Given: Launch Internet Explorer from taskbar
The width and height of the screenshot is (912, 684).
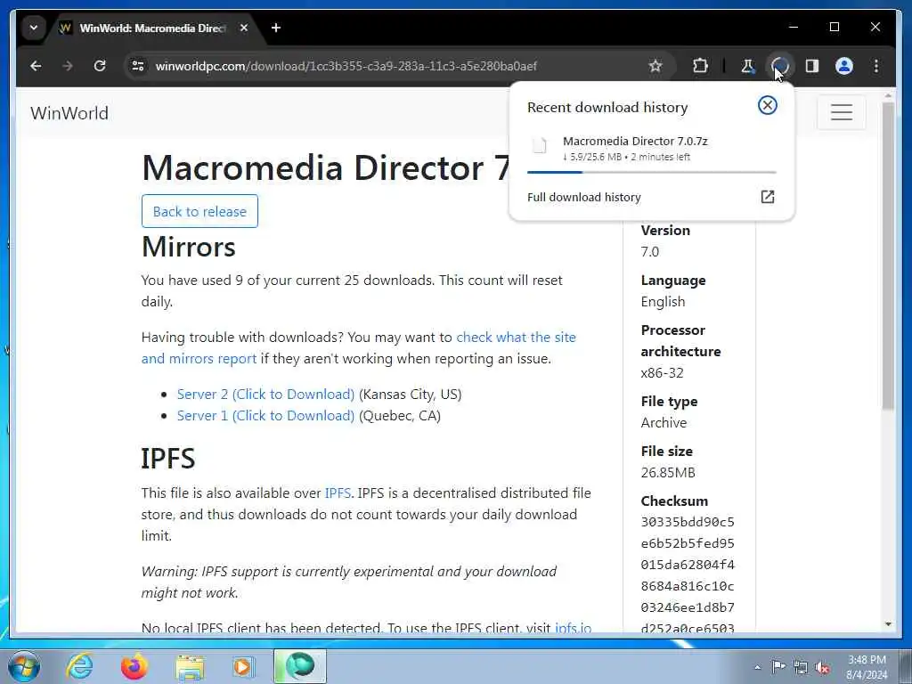Looking at the screenshot, I should (x=78, y=666).
